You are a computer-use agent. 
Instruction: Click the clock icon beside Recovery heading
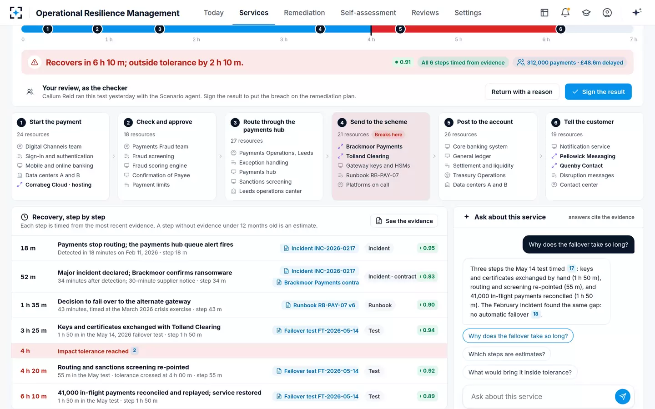[x=25, y=217]
